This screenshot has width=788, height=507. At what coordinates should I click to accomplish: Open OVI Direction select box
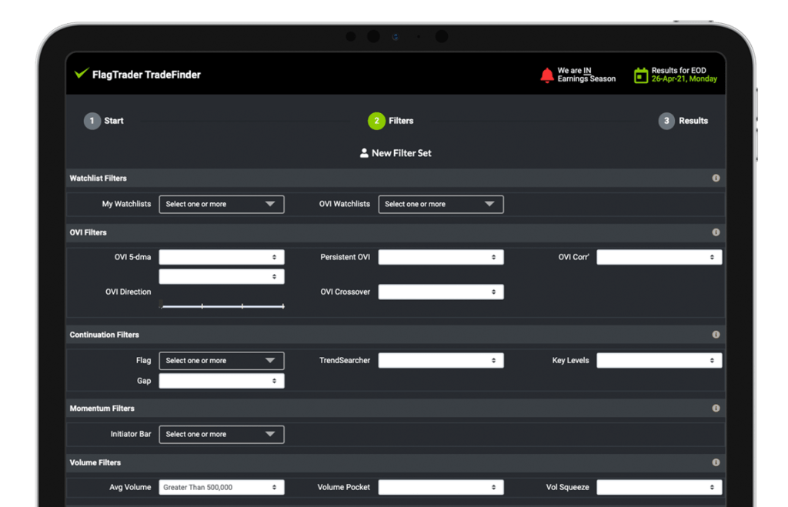[x=222, y=277]
